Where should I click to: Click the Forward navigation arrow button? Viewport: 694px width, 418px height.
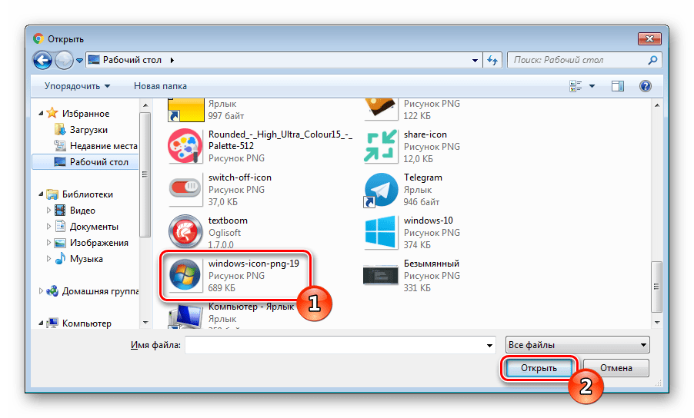pos(64,60)
